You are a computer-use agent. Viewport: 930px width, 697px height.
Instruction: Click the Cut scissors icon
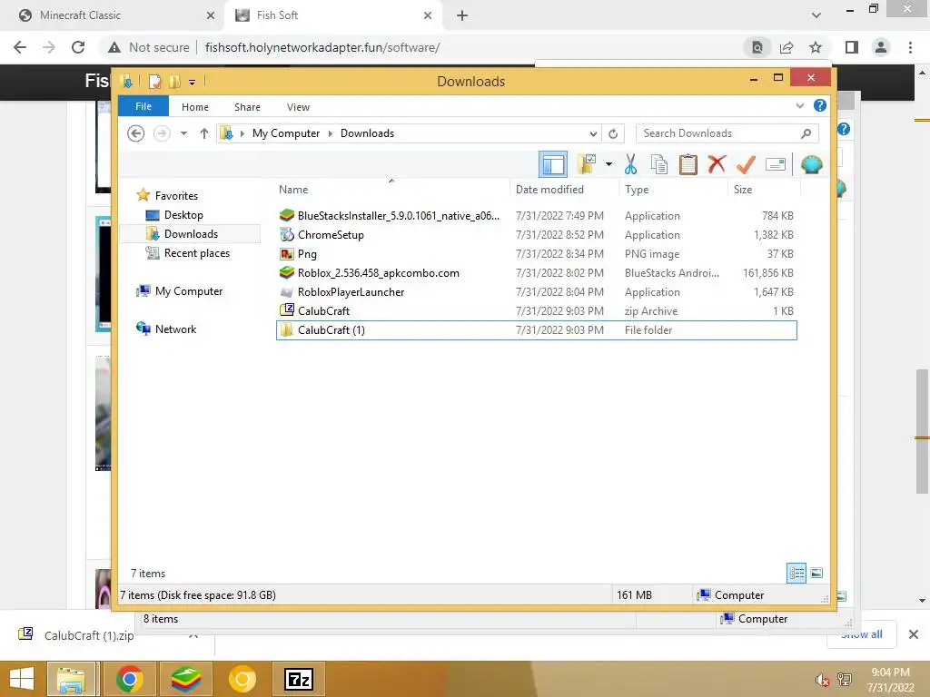[630, 164]
